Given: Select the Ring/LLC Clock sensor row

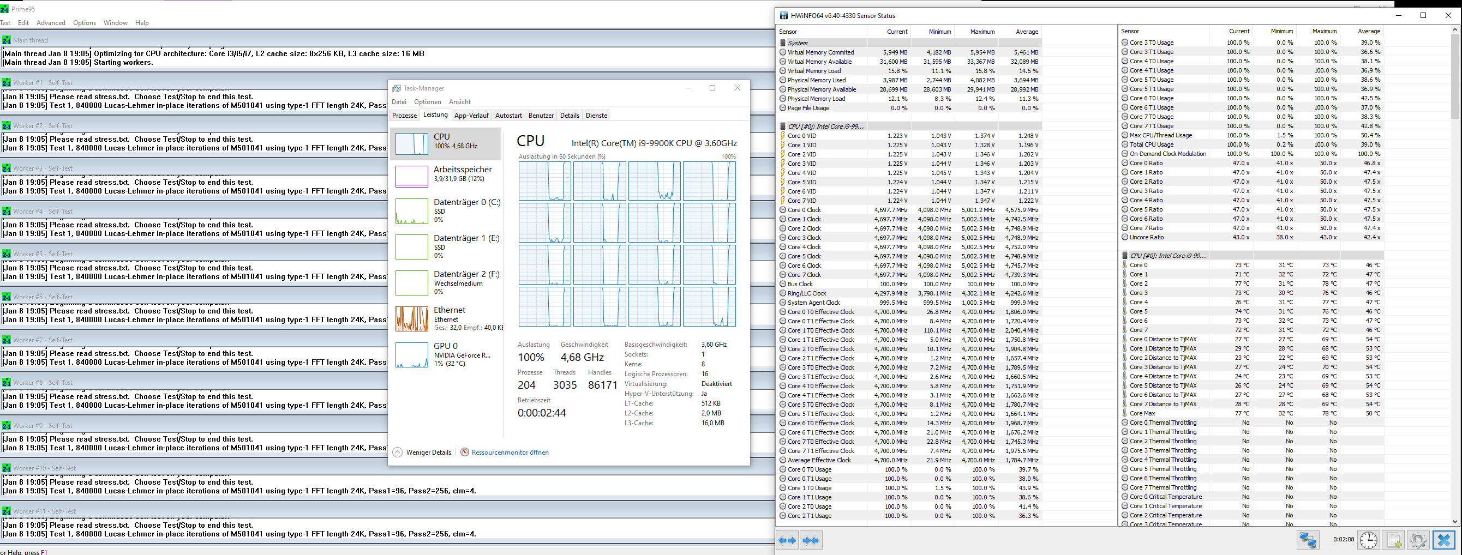Looking at the screenshot, I should click(x=909, y=293).
